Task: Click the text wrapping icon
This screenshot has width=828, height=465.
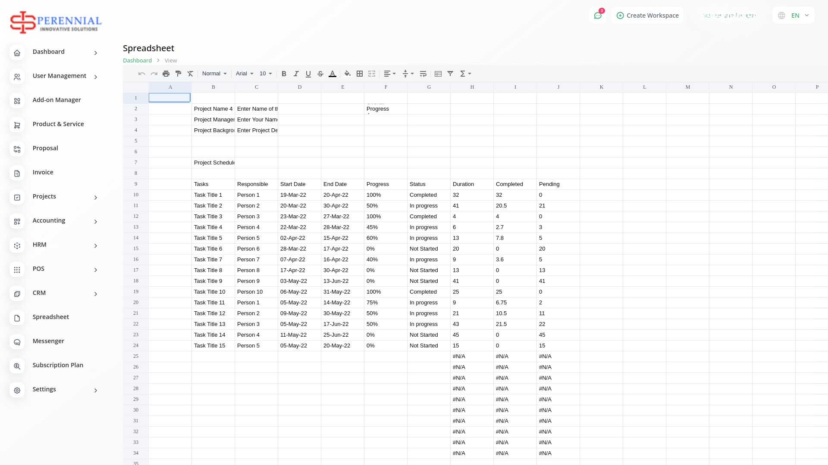Action: coord(423,74)
